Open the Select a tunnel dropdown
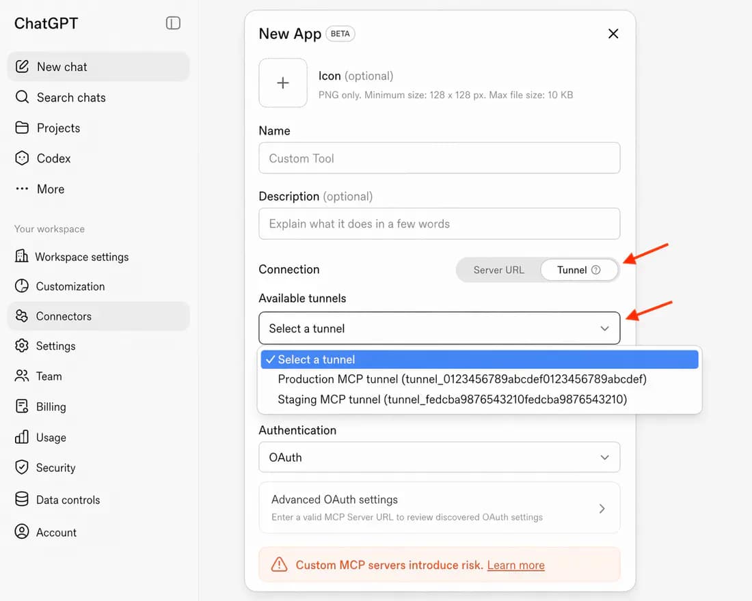752x601 pixels. click(440, 329)
